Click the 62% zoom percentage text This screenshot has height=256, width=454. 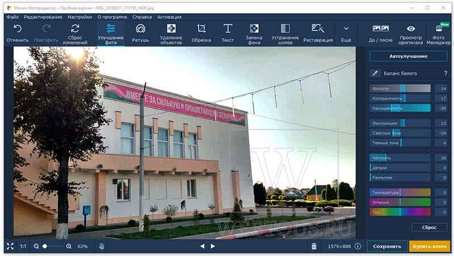[82, 246]
